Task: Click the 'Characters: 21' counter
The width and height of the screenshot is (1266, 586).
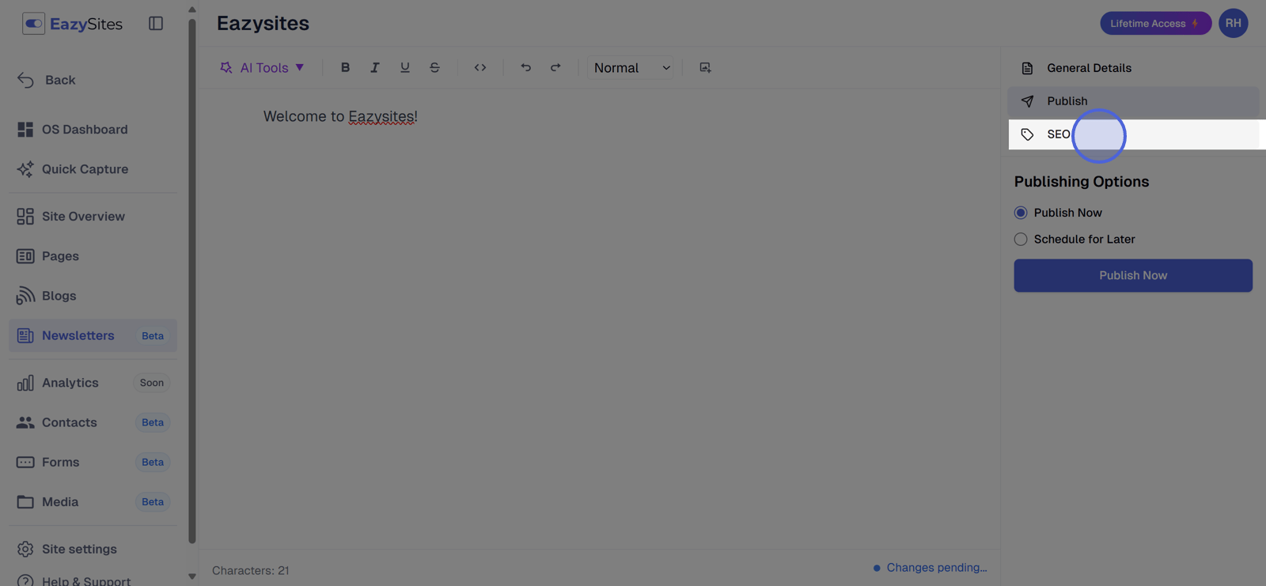Action: [250, 570]
